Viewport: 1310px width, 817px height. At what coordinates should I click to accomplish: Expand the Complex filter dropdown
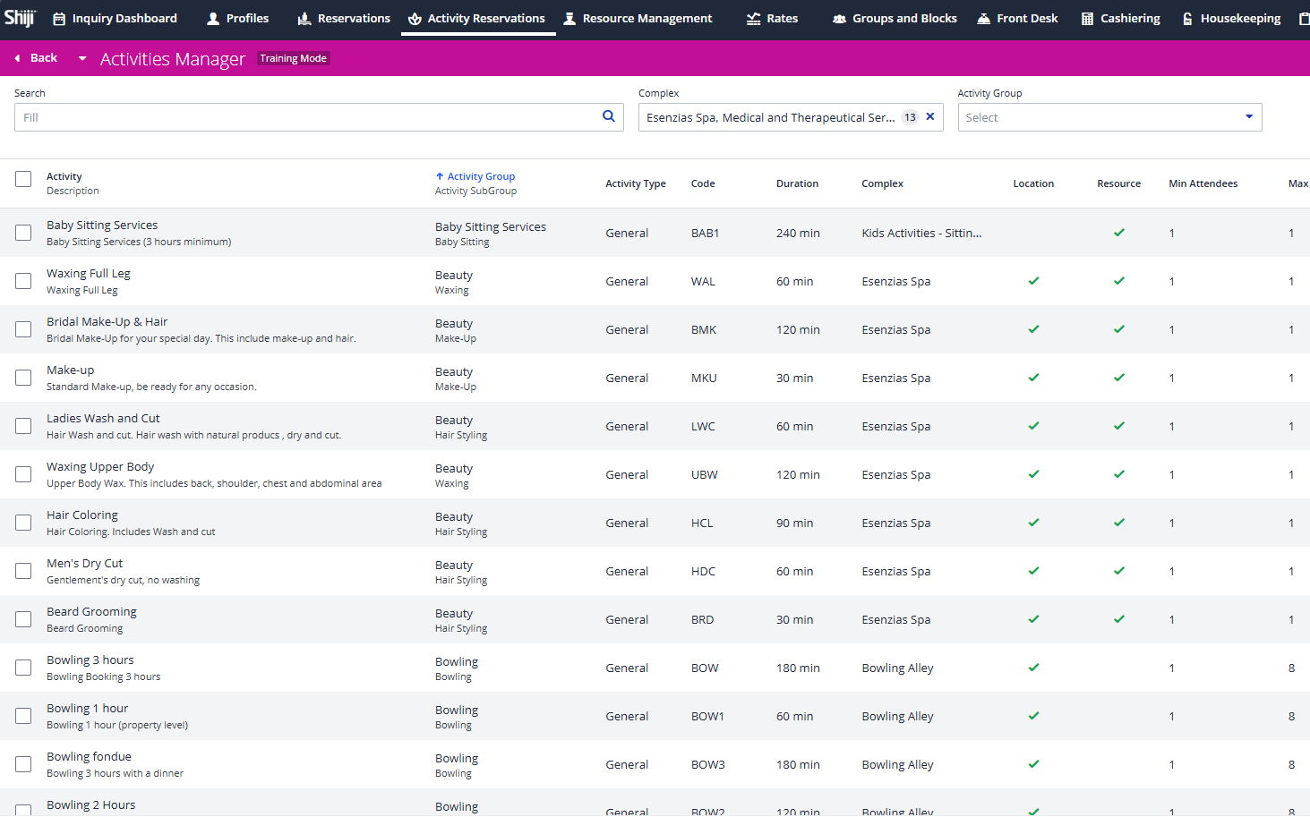tap(770, 117)
